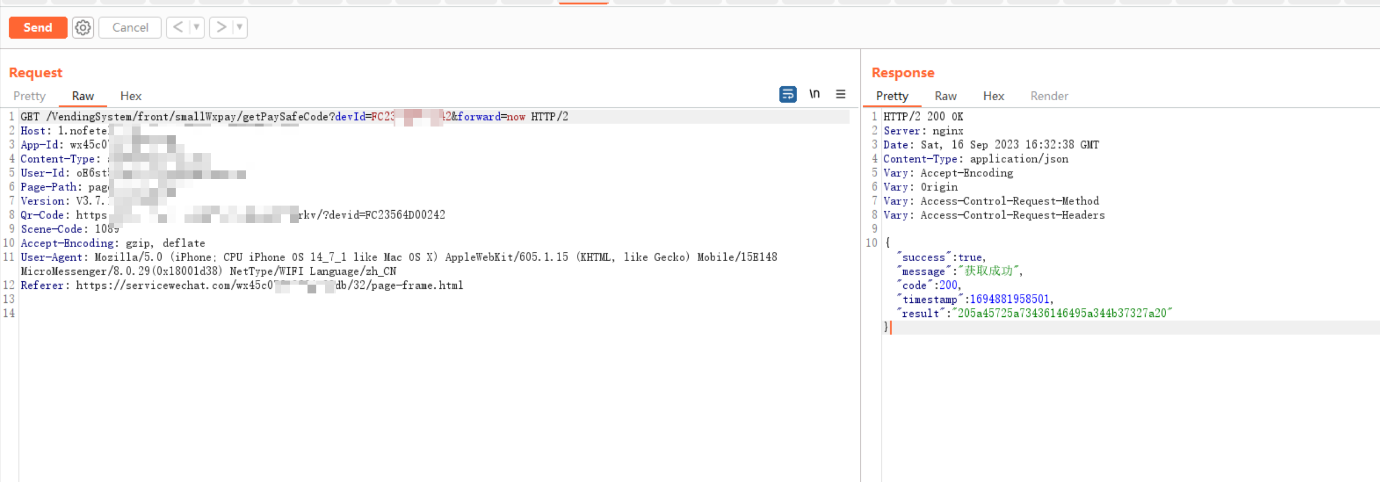Toggle word wrap icon in Request panel
Viewport: 1380px width, 482px height.
788,94
